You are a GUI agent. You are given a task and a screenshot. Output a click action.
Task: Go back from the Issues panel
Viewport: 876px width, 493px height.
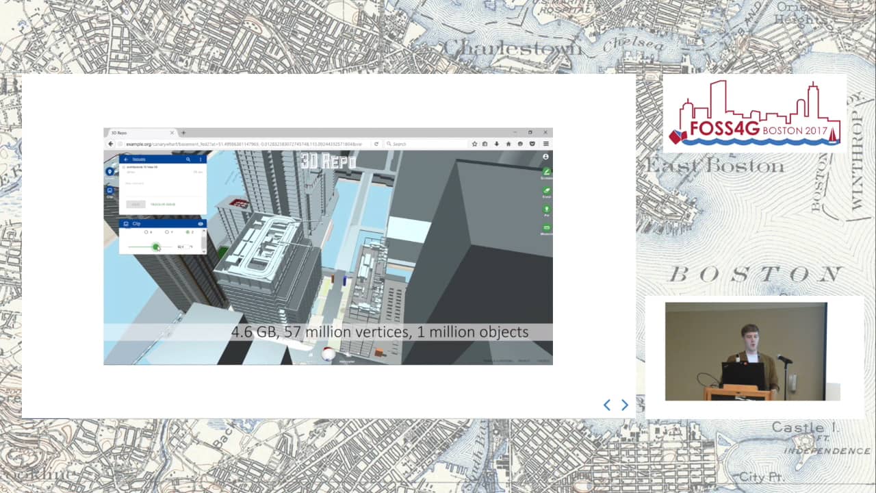[x=126, y=160]
